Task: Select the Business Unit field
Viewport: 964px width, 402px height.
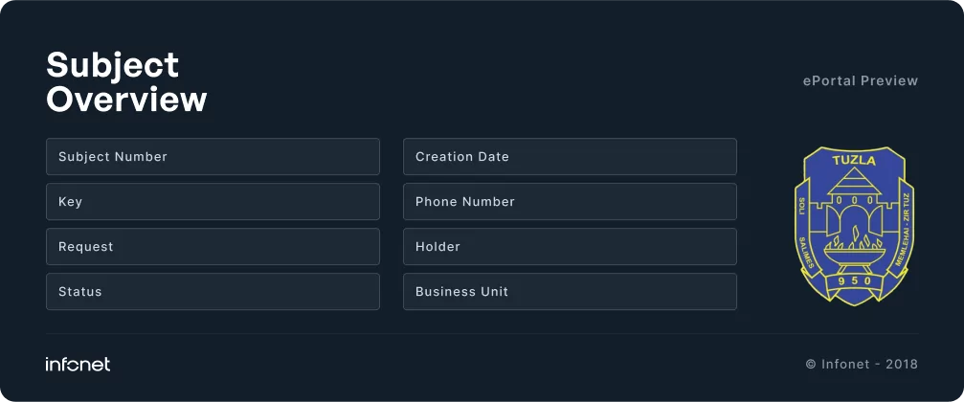Action: click(570, 292)
